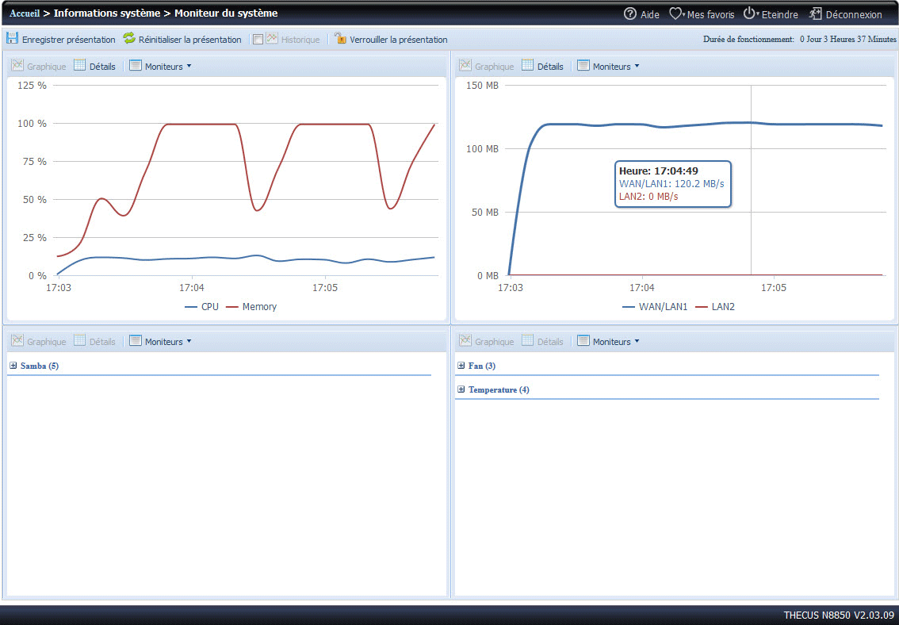Open Détails grid icon in CPU panel

click(x=79, y=66)
